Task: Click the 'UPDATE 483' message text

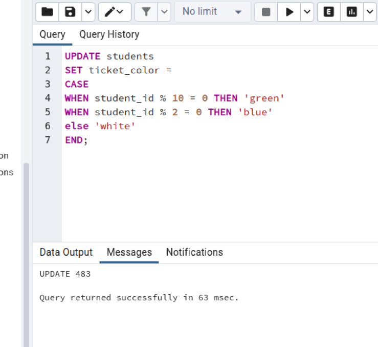Action: [x=65, y=274]
